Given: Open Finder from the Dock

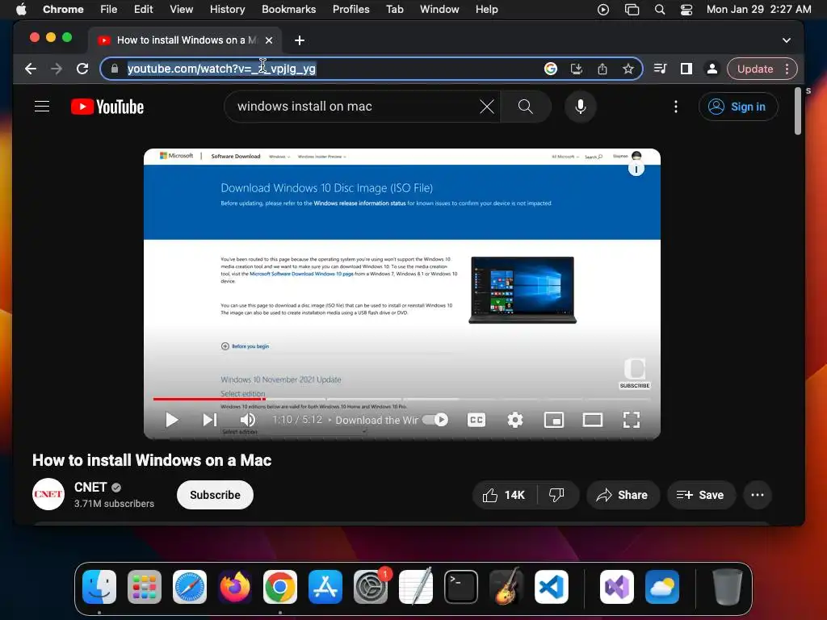Looking at the screenshot, I should pyautogui.click(x=99, y=587).
